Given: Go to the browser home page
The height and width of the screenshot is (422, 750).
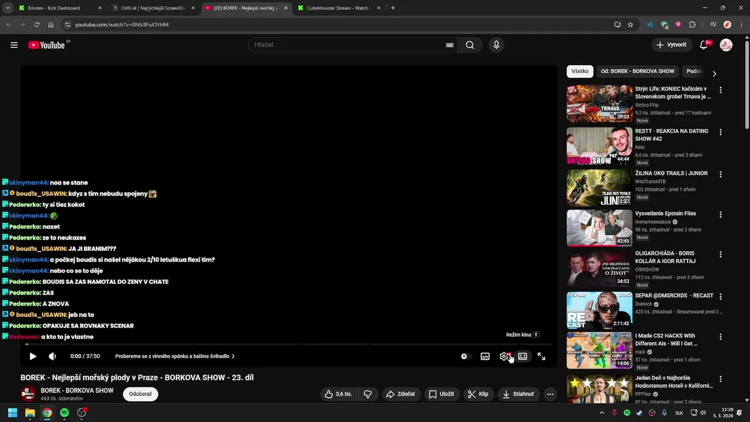Looking at the screenshot, I should [x=51, y=25].
